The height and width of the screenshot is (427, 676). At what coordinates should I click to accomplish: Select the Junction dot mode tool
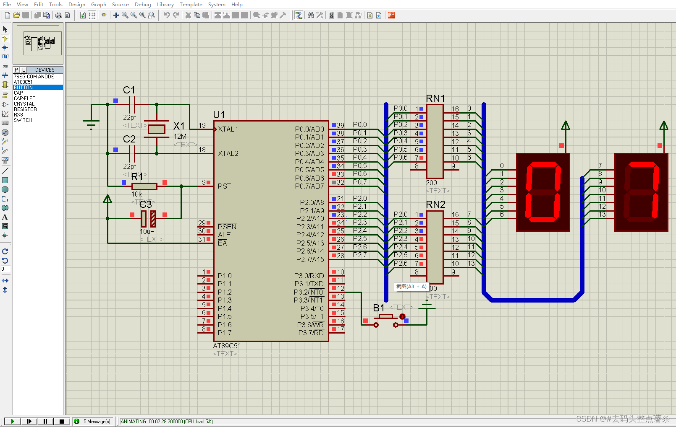[x=5, y=48]
